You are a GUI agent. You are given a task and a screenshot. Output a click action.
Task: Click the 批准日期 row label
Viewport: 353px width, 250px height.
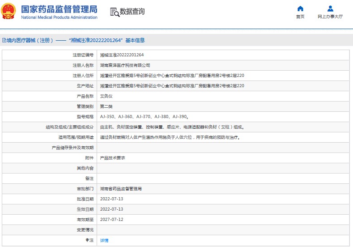pyautogui.click(x=85, y=199)
